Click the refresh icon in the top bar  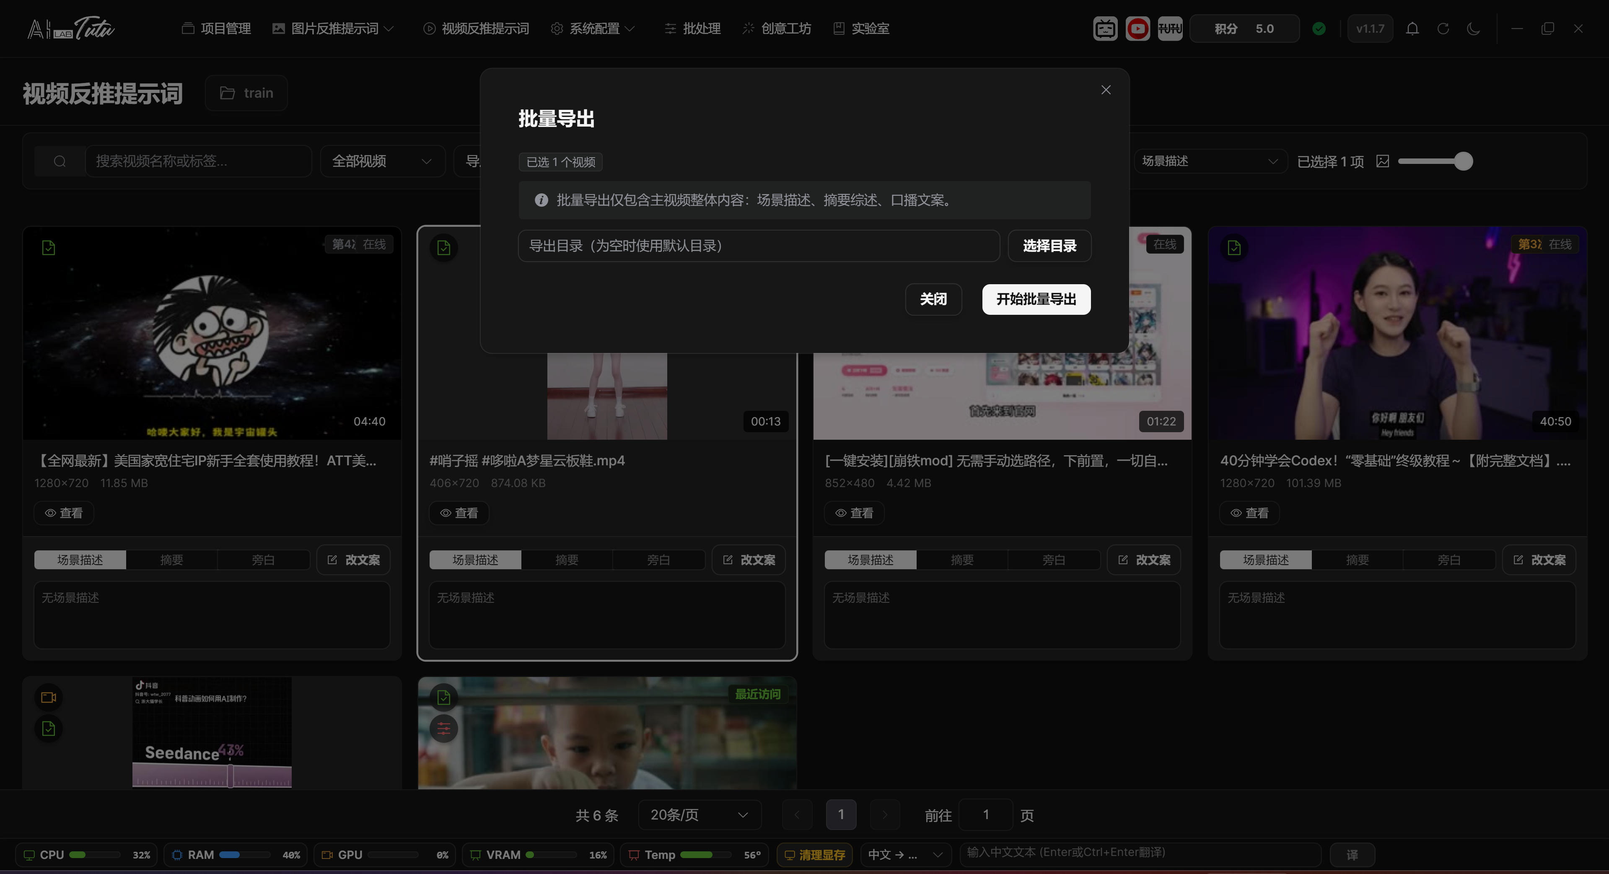1443,28
